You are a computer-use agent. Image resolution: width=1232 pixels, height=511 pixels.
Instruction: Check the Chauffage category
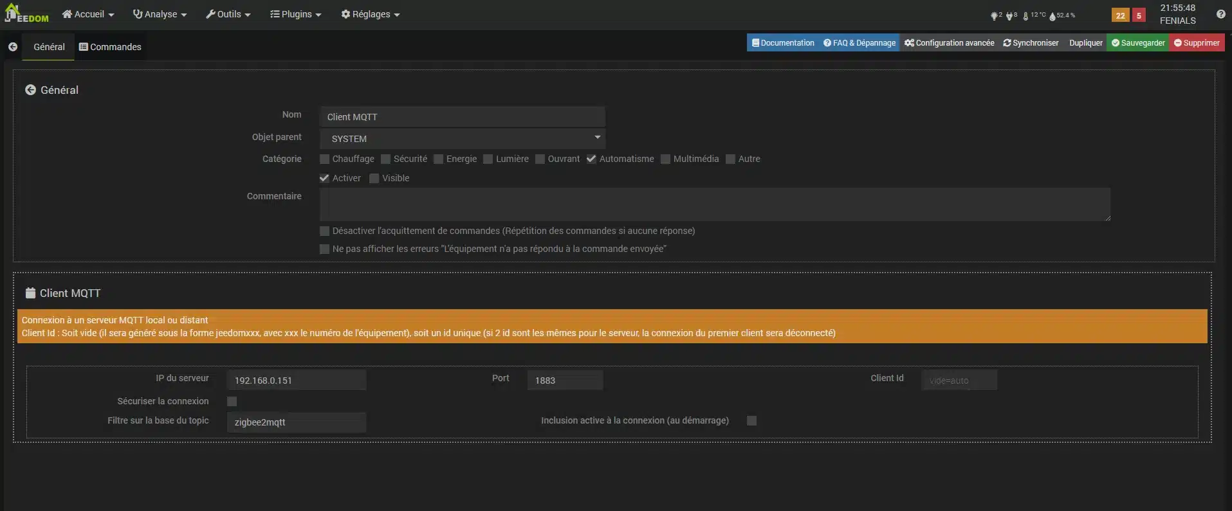[x=324, y=159]
